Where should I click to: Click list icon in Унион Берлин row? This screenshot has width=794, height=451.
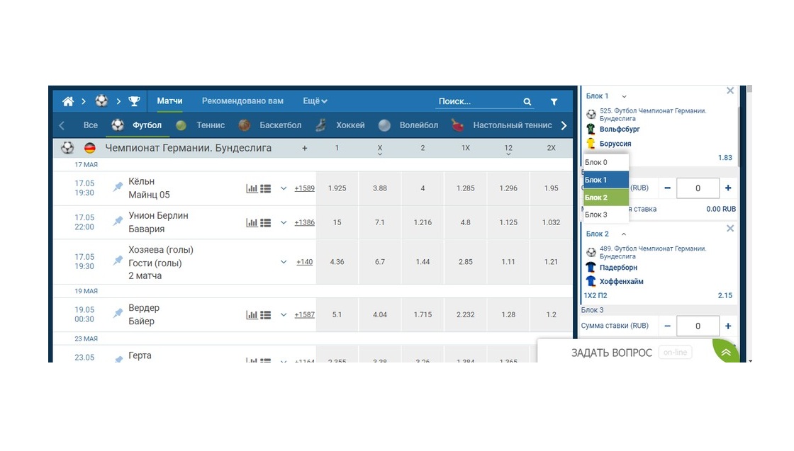[x=265, y=222]
